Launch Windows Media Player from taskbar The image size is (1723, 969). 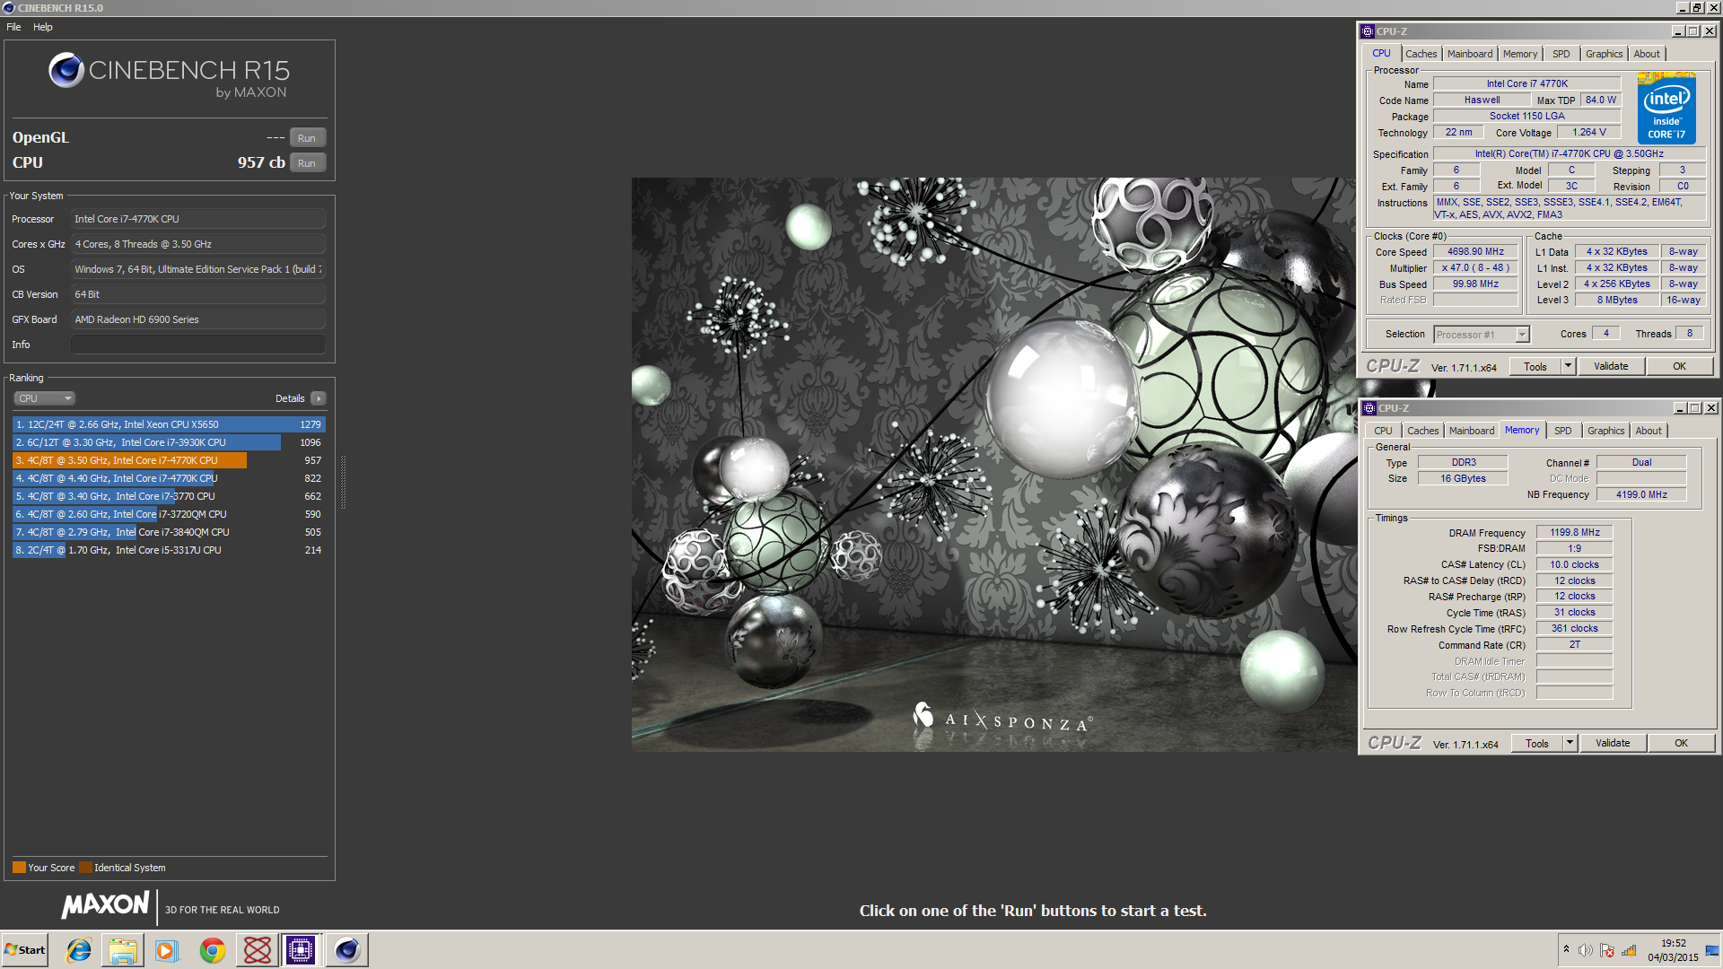pyautogui.click(x=167, y=950)
